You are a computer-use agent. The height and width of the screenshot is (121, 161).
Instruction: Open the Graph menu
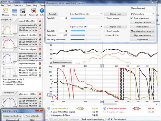pos(28,5)
